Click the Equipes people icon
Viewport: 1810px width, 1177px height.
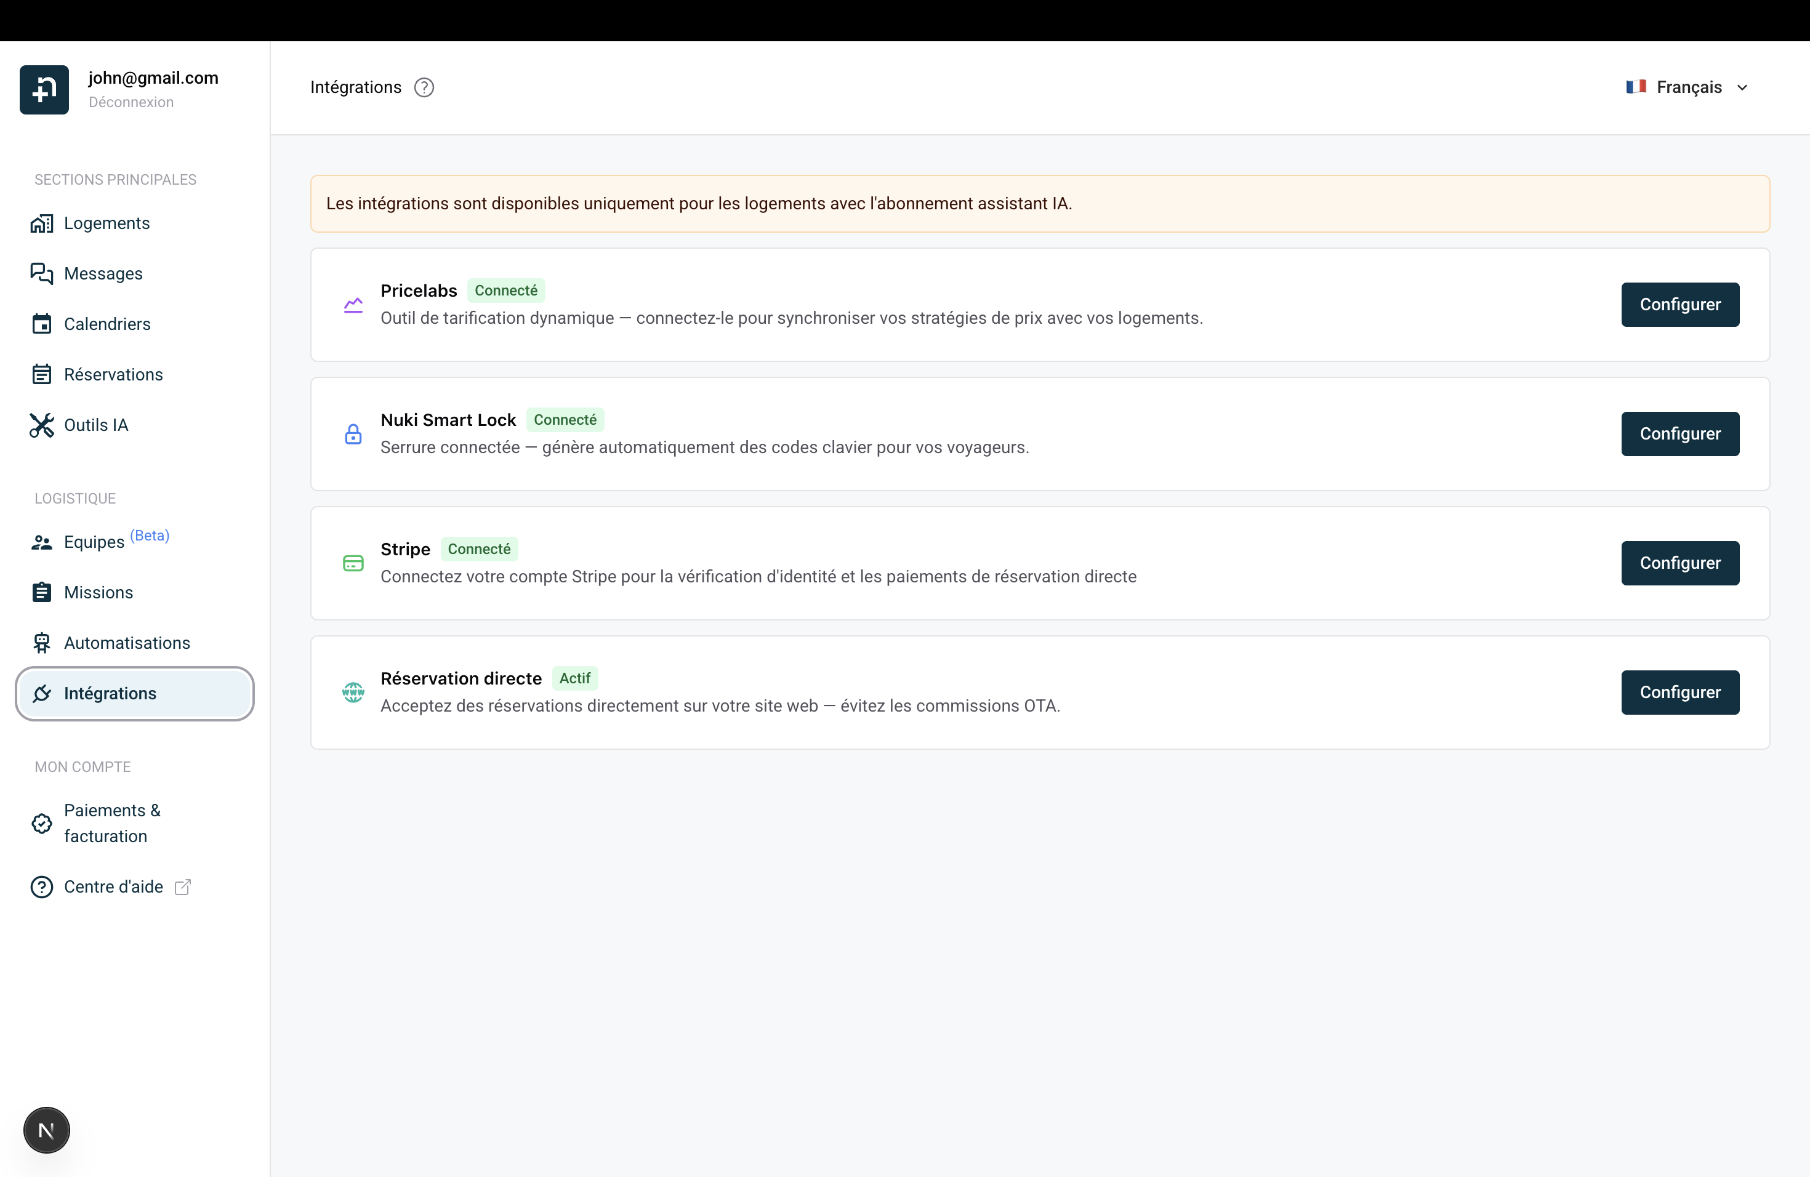pyautogui.click(x=42, y=542)
